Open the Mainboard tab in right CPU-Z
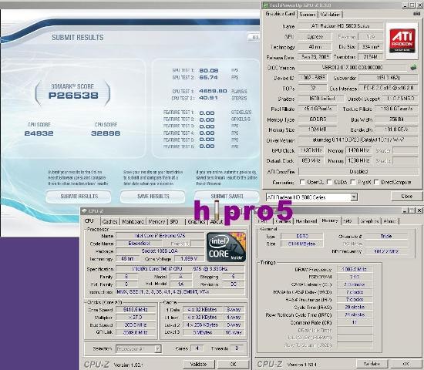Screen dimensions: 424x370 click(306, 221)
